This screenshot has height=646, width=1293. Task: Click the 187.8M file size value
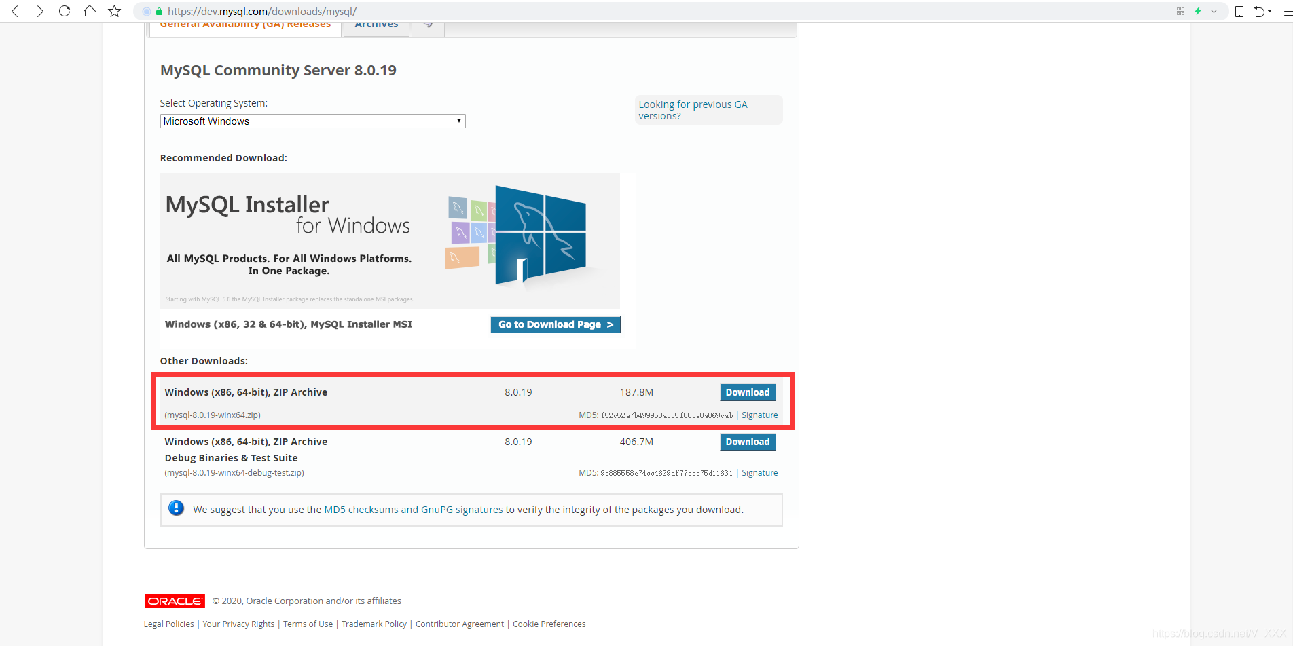[636, 392]
